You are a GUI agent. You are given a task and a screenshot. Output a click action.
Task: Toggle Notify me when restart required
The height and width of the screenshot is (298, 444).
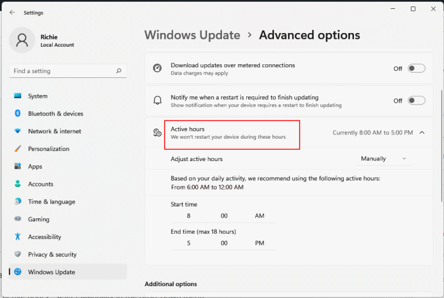coord(416,100)
